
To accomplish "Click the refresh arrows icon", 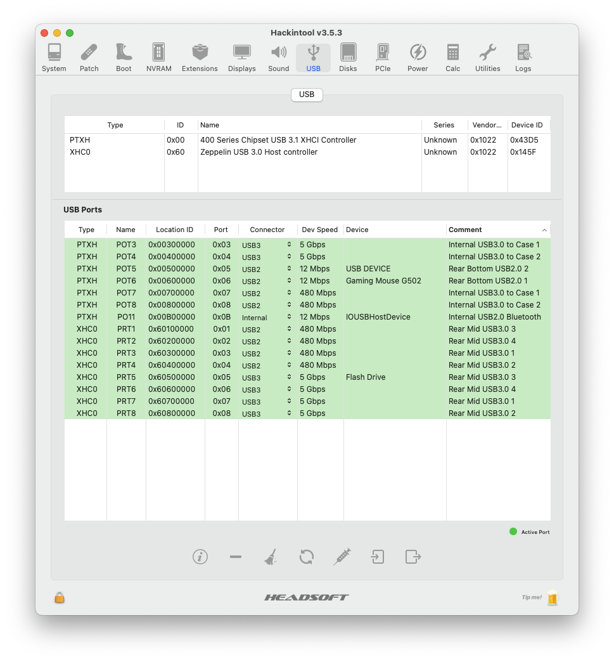I will pyautogui.click(x=307, y=557).
